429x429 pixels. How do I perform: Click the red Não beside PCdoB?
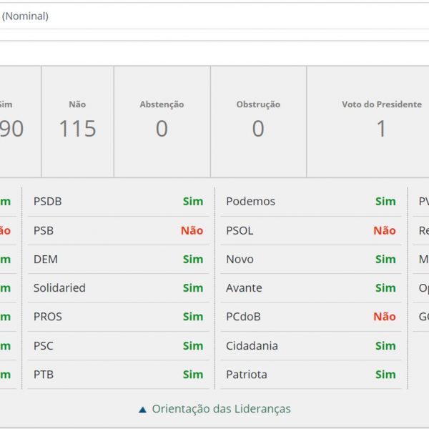tap(384, 317)
